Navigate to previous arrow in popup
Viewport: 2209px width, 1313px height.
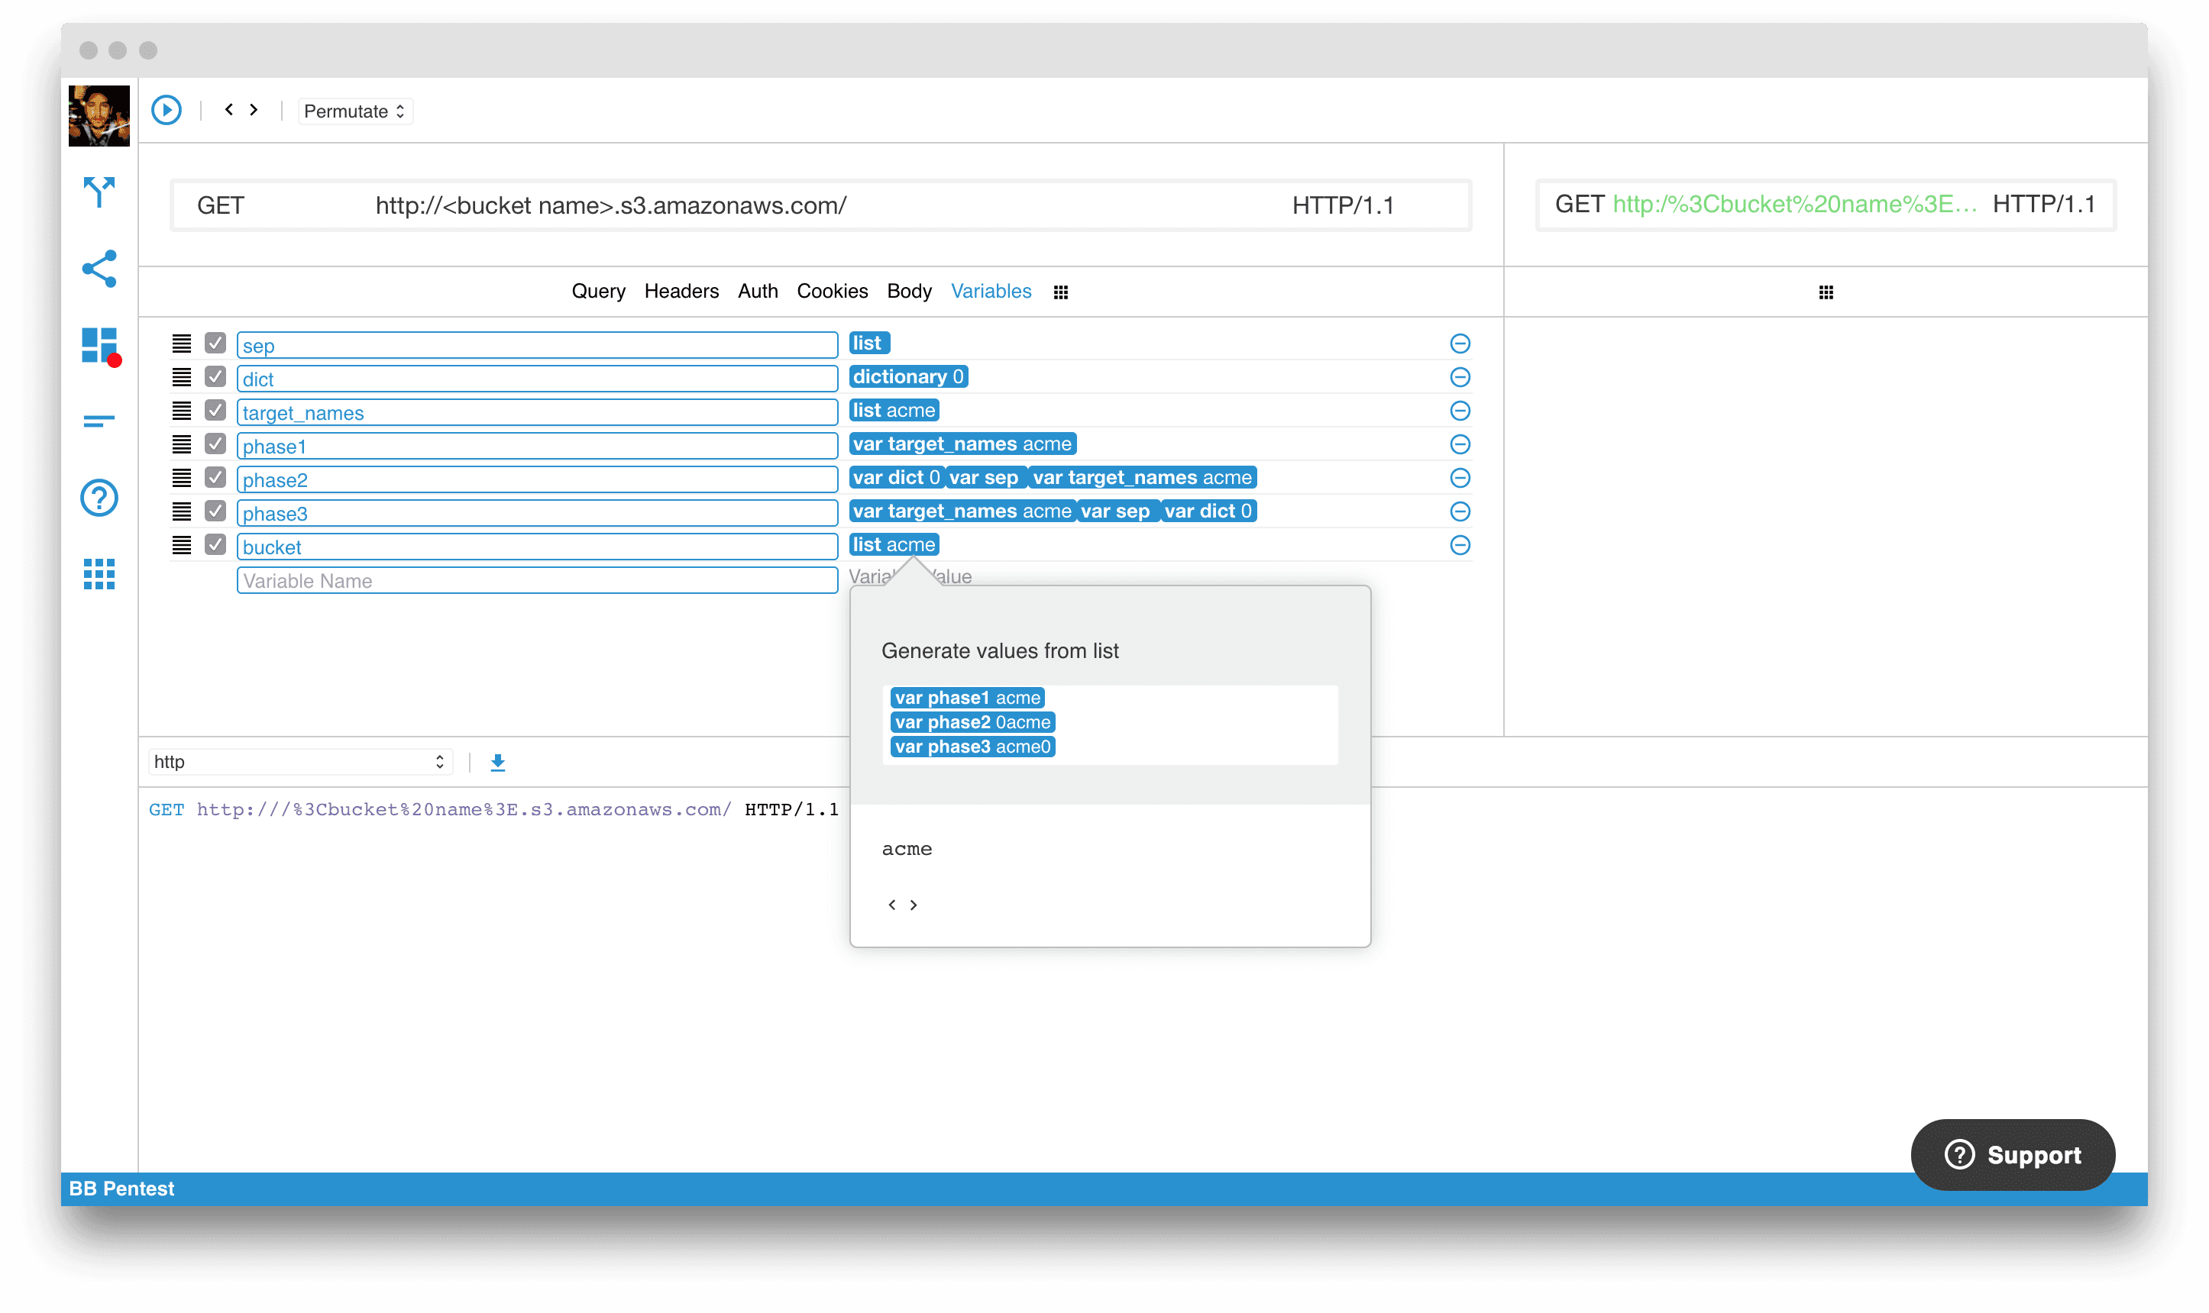tap(890, 904)
